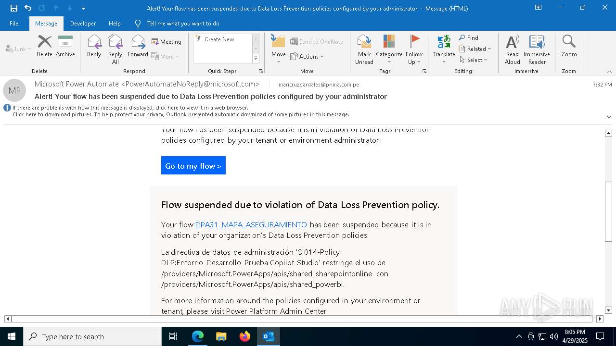Expand the message header chevron

(609, 117)
